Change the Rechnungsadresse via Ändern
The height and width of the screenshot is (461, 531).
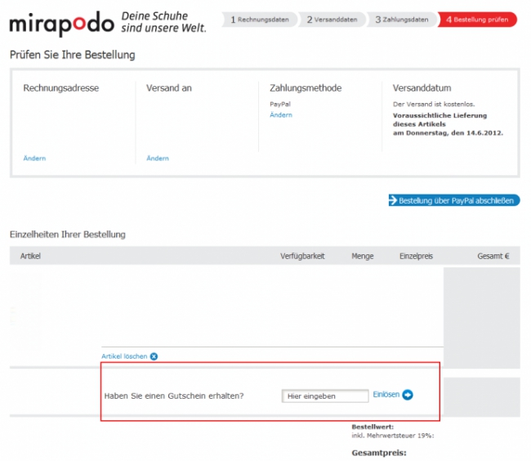click(34, 159)
